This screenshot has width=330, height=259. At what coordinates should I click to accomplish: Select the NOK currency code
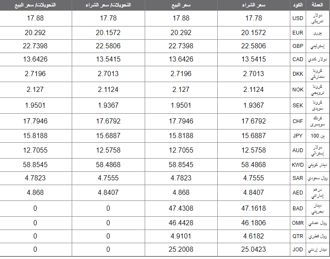[298, 90]
